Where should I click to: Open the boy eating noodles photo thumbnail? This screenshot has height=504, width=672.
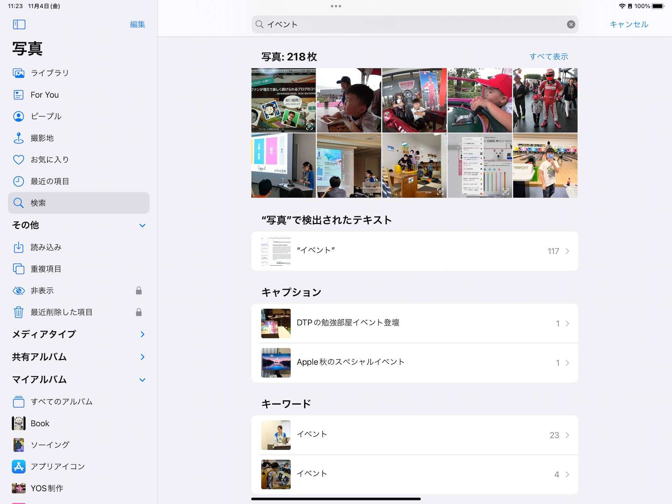(349, 100)
